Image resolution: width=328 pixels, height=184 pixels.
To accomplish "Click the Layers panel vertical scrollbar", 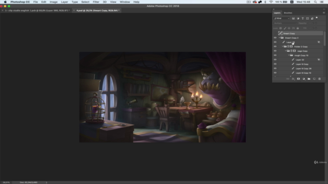I will click(324, 39).
